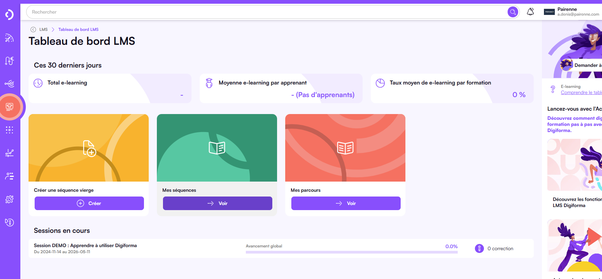The width and height of the screenshot is (602, 279).
Task: Open the last information sidebar icon
Action: tap(10, 222)
